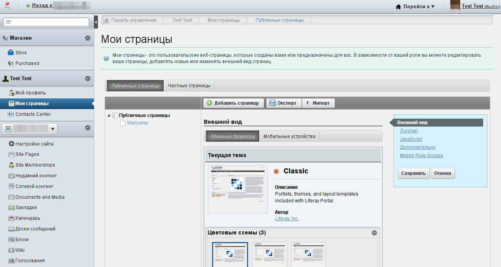Click the Добавить страницу button
The height and width of the screenshot is (267, 501).
[233, 103]
